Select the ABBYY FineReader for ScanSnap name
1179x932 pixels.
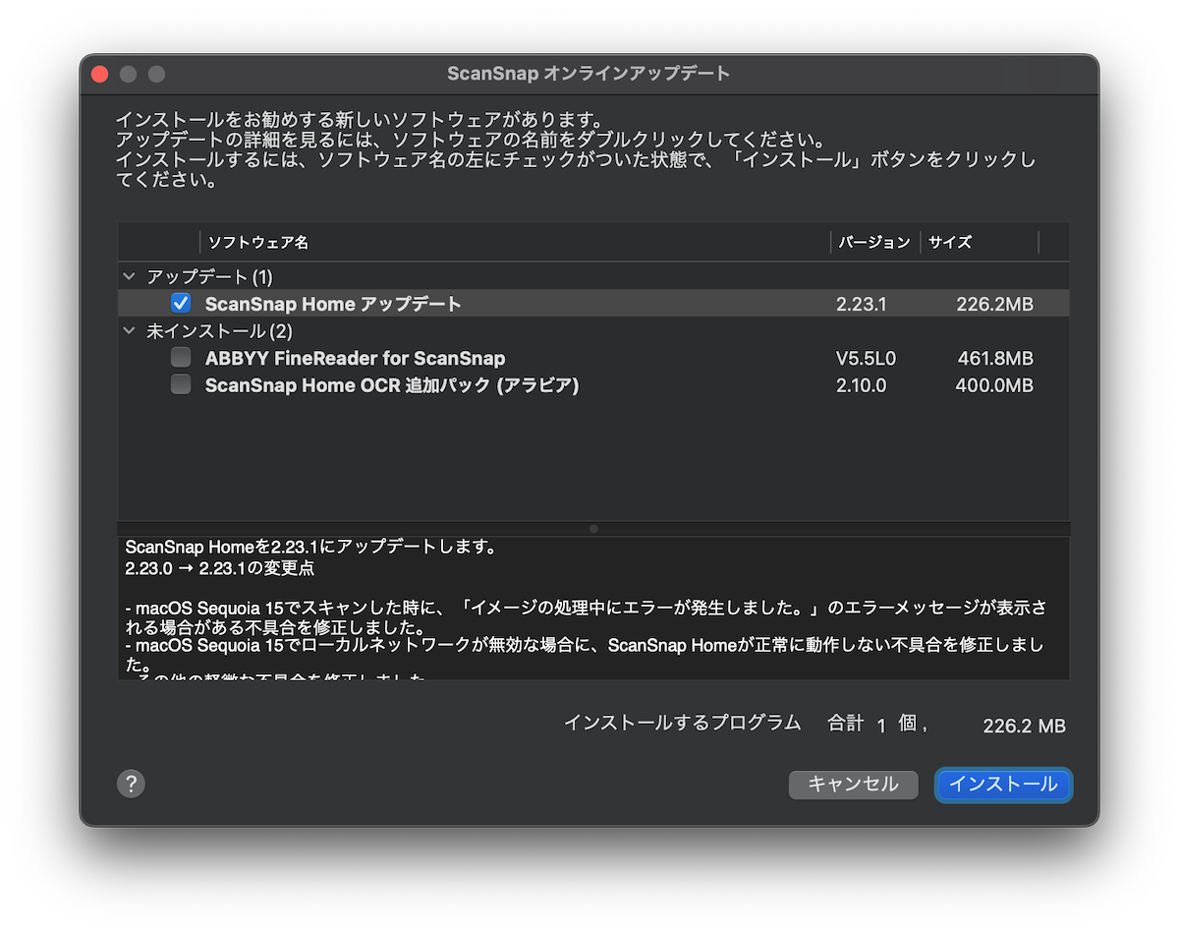pyautogui.click(x=355, y=358)
